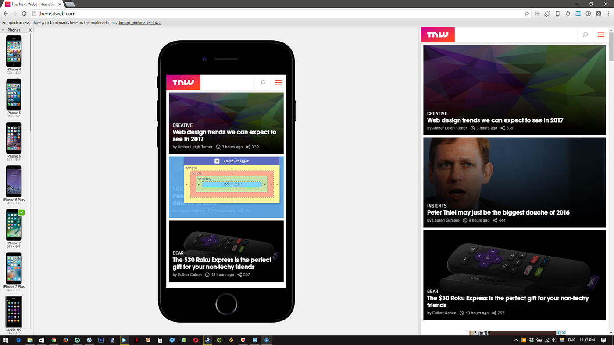The width and height of the screenshot is (614, 345).
Task: Click the exclamation alert icon in toolbar
Action: (588, 14)
